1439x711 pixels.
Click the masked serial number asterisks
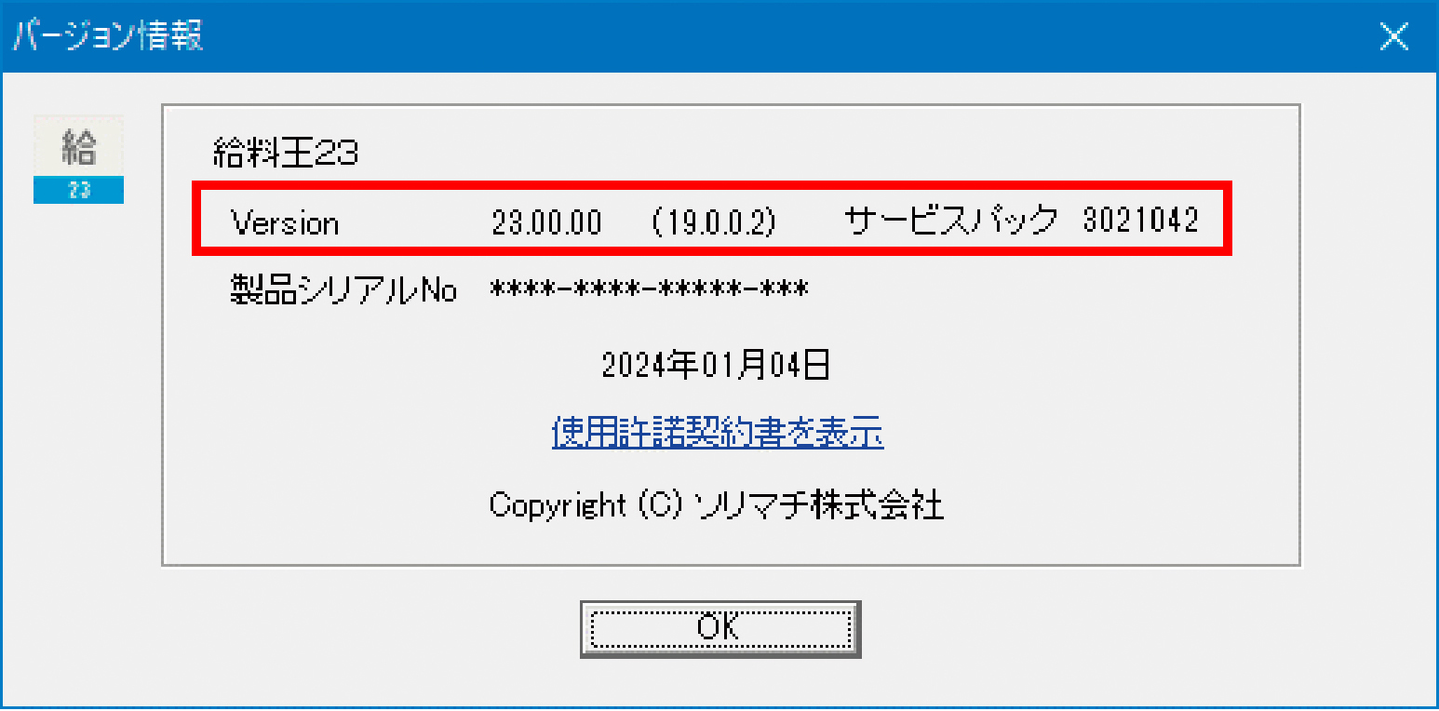(x=650, y=290)
